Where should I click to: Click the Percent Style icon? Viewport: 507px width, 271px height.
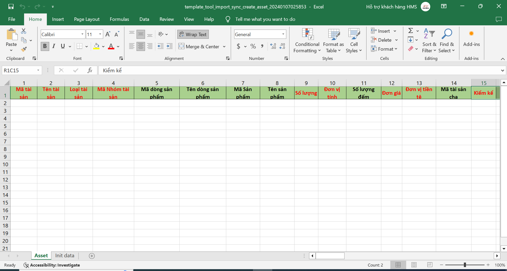coord(253,46)
